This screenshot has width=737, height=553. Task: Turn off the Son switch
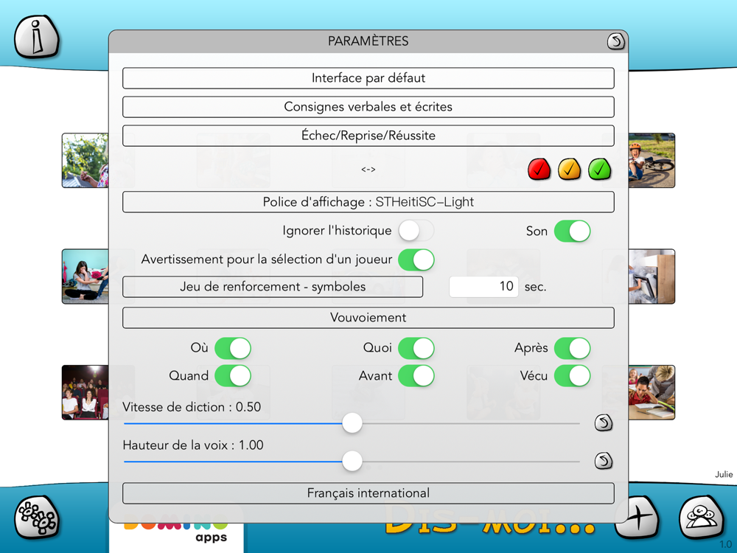point(572,231)
